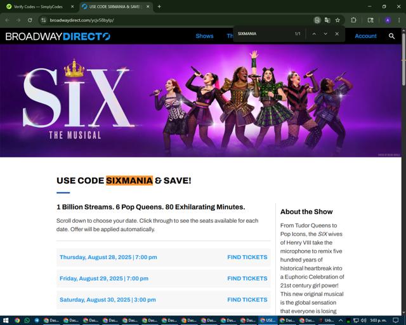Open Thursday, August 28, 2025 7:00 pm

click(108, 257)
